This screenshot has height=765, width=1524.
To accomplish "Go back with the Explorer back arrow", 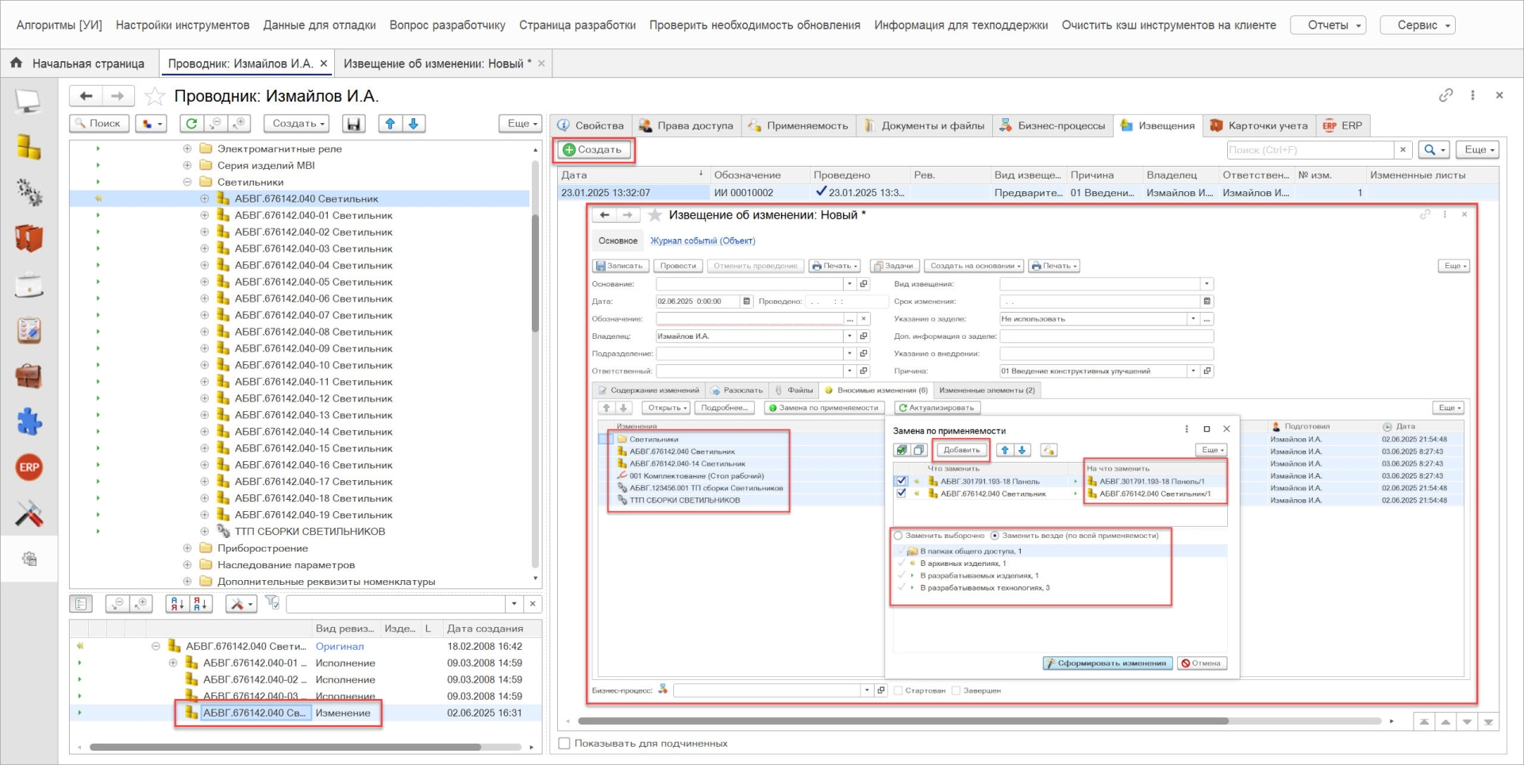I will coord(87,96).
